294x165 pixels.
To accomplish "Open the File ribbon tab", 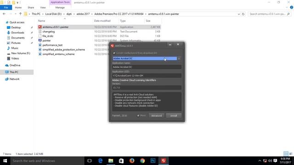I will click(x=6, y=7).
